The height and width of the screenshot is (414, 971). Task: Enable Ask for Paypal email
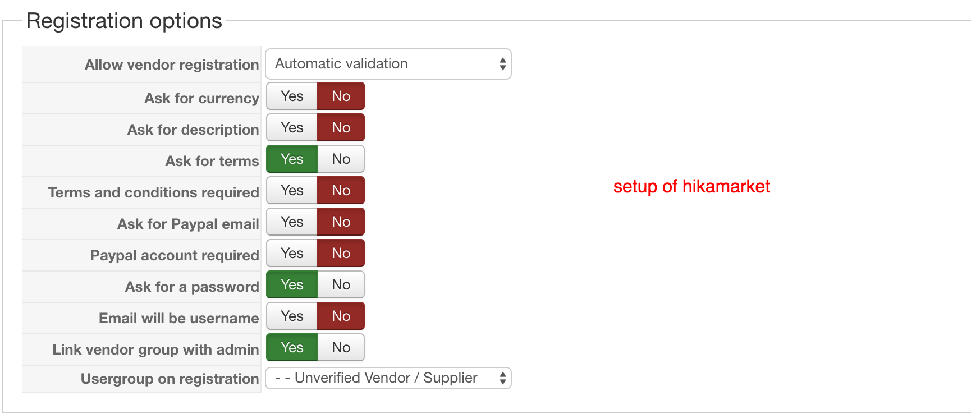pyautogui.click(x=292, y=222)
